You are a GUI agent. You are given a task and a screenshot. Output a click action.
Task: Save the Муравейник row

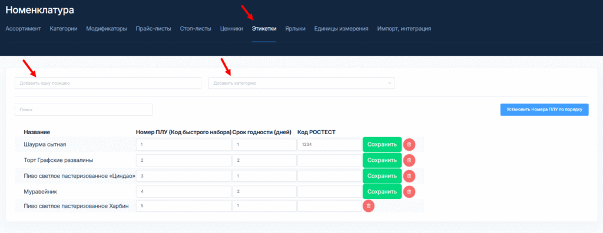382,191
